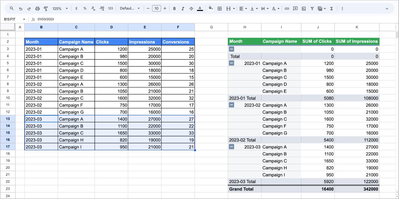Open text wrapping dropdown

point(265,8)
